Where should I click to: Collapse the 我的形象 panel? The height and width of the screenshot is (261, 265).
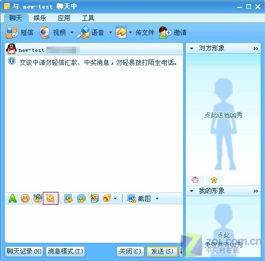tap(192, 191)
